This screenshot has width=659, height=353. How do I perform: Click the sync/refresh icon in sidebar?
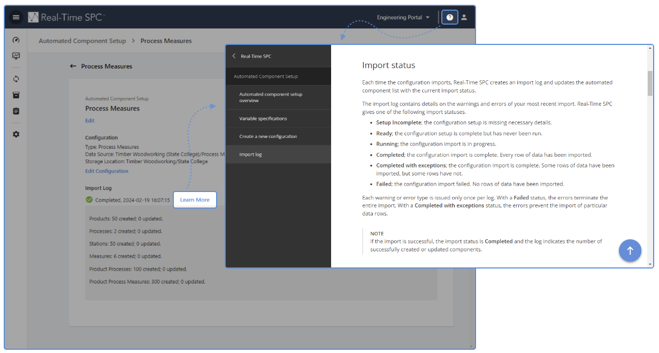pos(16,79)
